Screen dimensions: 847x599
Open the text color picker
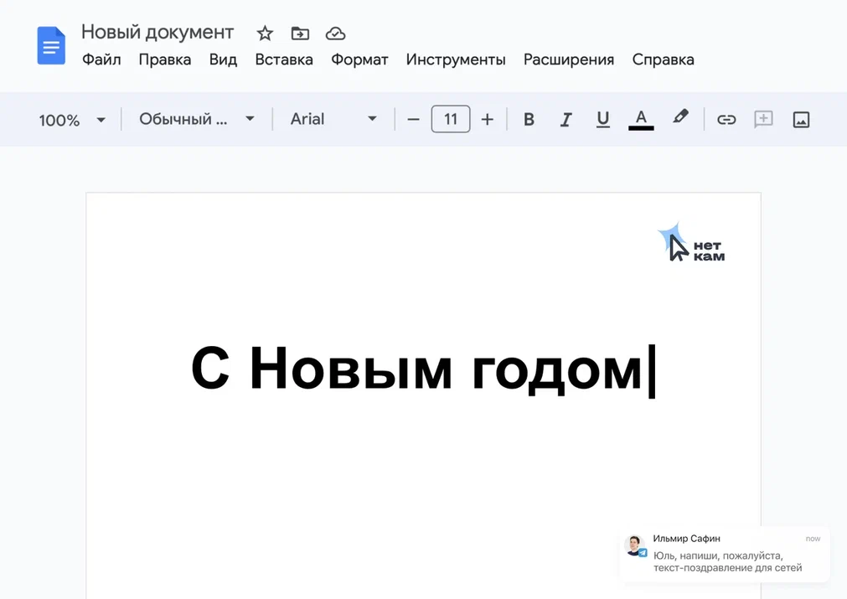click(641, 120)
